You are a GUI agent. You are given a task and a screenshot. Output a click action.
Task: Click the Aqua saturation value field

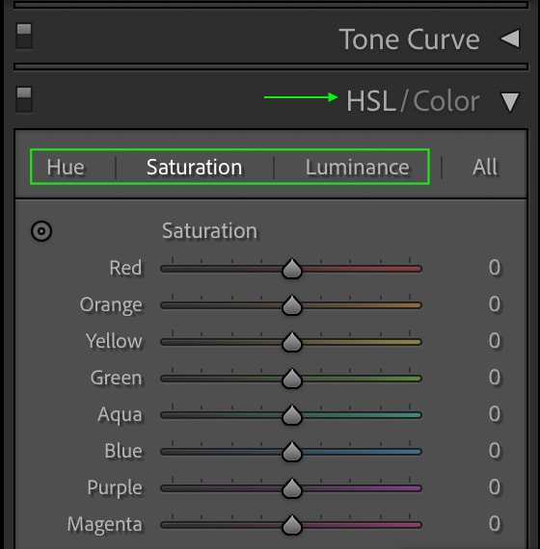coord(495,414)
